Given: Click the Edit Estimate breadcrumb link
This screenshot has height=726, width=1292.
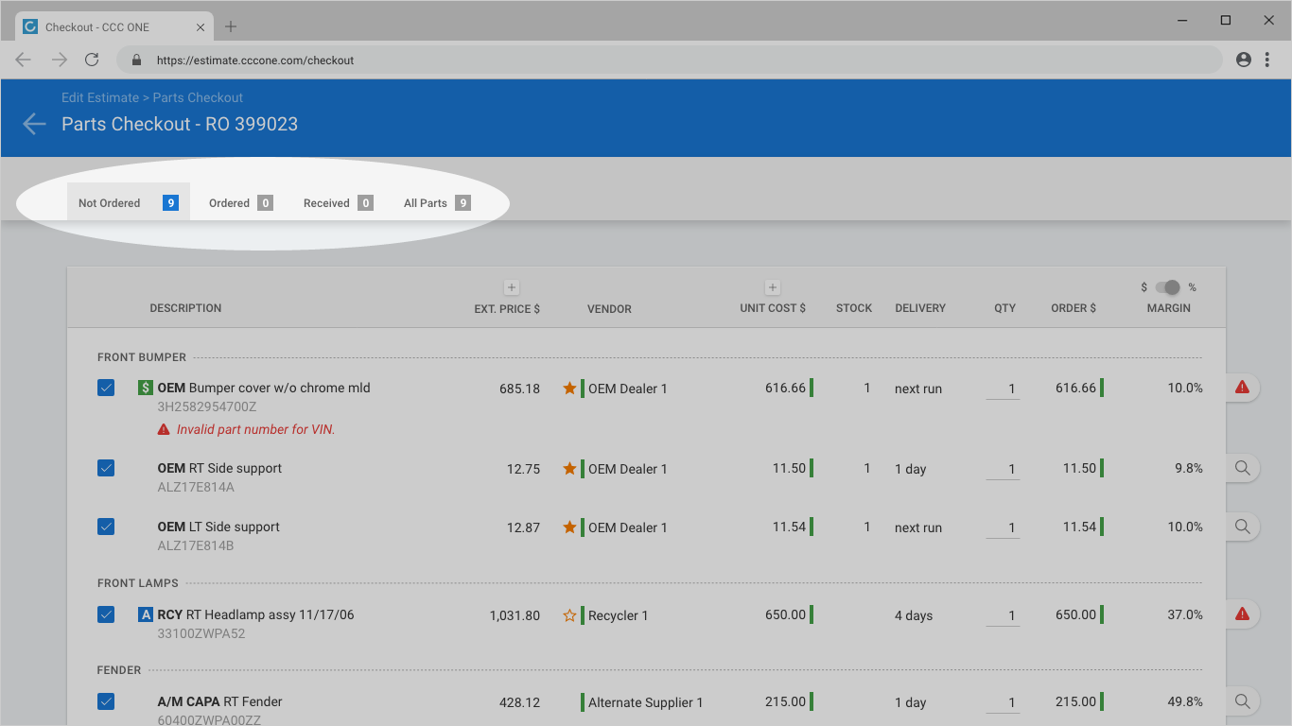Looking at the screenshot, I should pos(100,97).
